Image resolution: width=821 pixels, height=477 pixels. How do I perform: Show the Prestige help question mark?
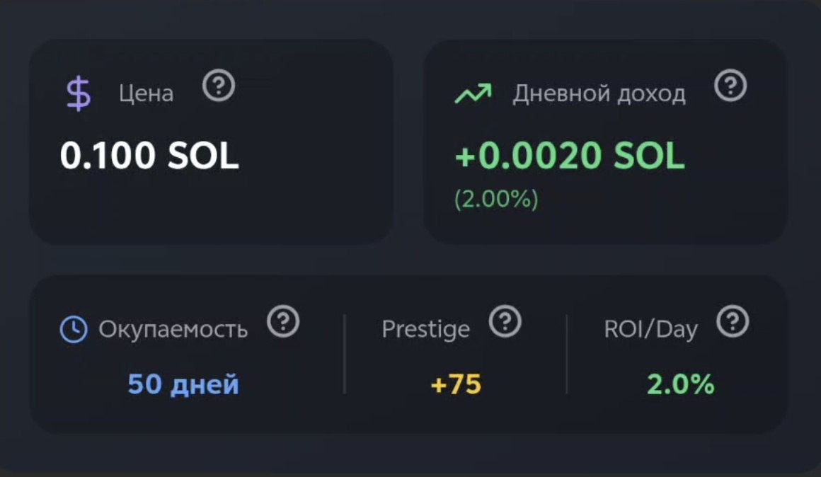click(505, 322)
